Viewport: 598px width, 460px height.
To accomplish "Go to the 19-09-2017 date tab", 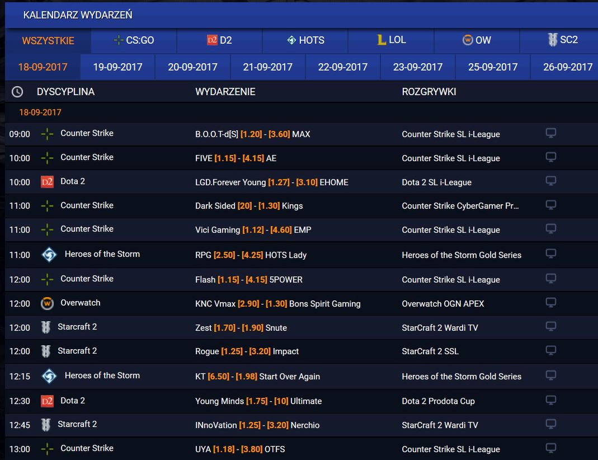I will pyautogui.click(x=117, y=67).
